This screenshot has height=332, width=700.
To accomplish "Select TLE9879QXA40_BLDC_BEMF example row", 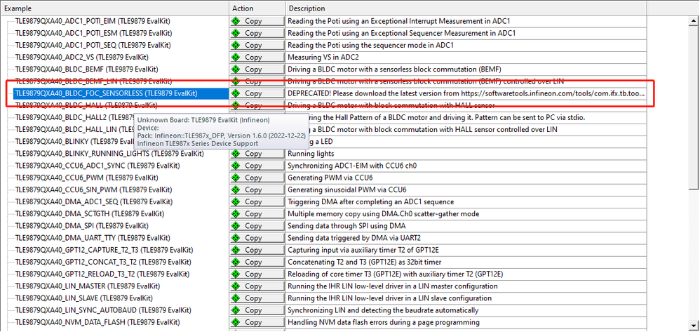I will click(x=86, y=69).
